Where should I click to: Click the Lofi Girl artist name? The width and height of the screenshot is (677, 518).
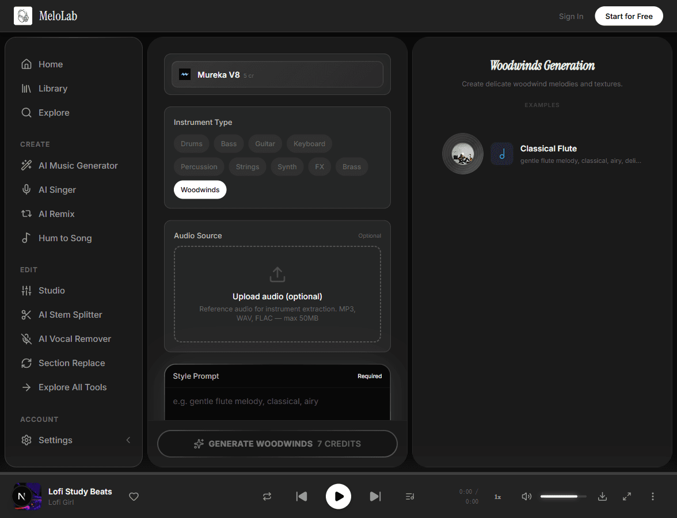[61, 502]
